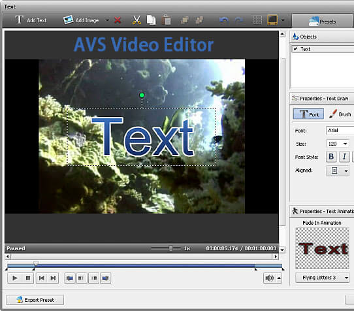The width and height of the screenshot is (354, 311).
Task: Paste using the clipboard icon
Action: pos(166,20)
